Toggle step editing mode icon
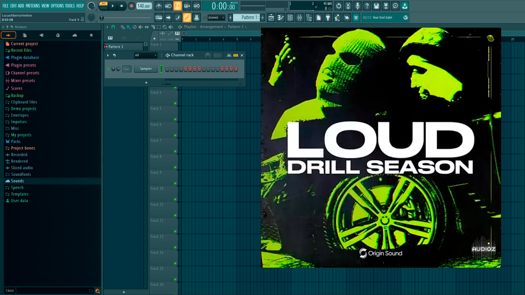This screenshot has height=295, width=525. pyautogui.click(x=178, y=17)
